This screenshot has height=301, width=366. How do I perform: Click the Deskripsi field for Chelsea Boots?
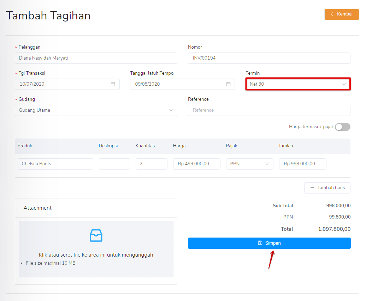pyautogui.click(x=114, y=164)
